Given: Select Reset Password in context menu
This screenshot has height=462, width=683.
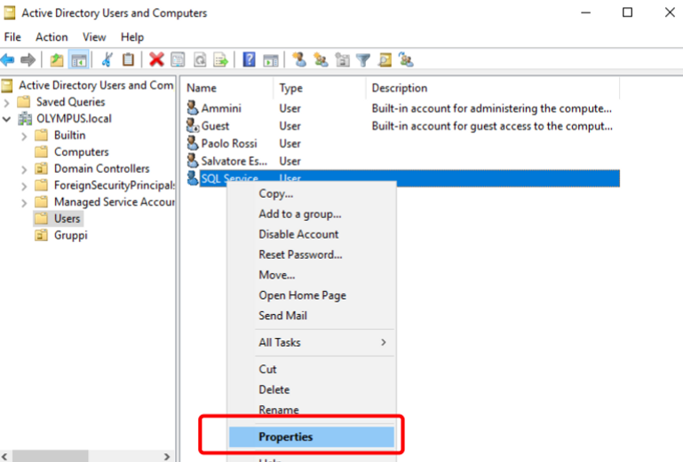Looking at the screenshot, I should point(300,254).
